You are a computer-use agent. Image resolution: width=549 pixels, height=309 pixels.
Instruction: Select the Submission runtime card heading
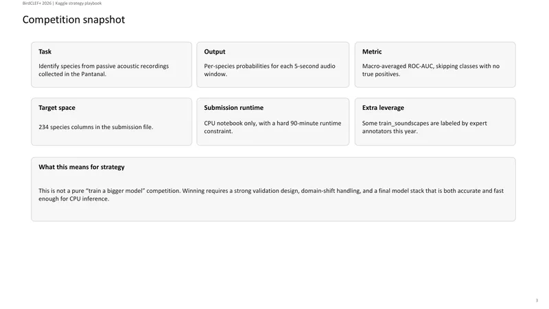point(233,108)
